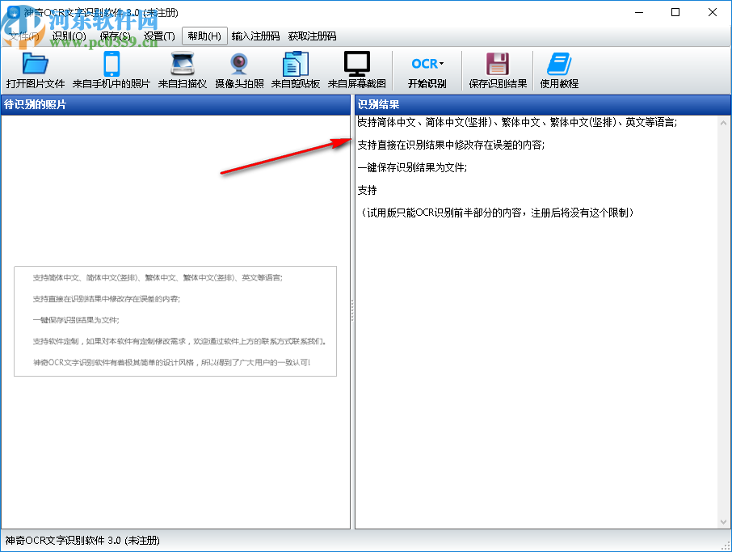Open the 识别(O) menu
This screenshot has height=552, width=732.
point(69,36)
